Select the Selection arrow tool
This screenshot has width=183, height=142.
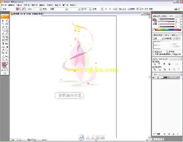pos(3,21)
